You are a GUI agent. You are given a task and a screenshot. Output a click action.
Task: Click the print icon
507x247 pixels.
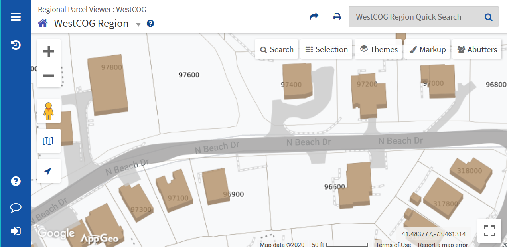click(337, 17)
